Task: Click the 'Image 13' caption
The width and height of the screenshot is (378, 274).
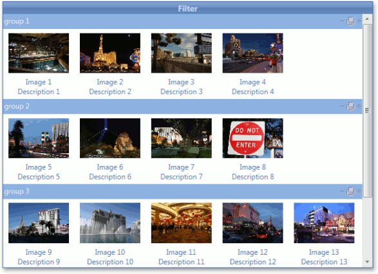Action: click(324, 252)
